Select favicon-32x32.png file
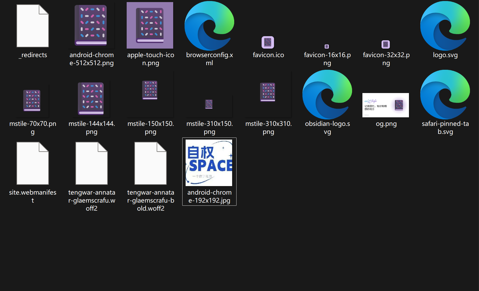 [386, 44]
